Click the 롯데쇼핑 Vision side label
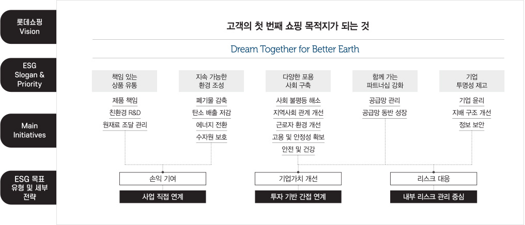 pyautogui.click(x=28, y=27)
